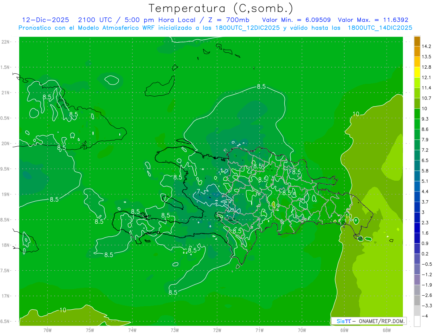
Task: Click the '17N' latitude axis label
Action: [6, 296]
